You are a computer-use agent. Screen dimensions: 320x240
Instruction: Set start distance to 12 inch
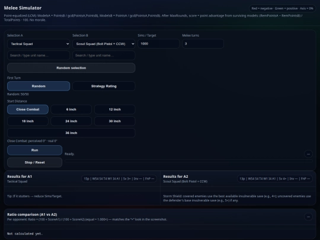pyautogui.click(x=115, y=110)
